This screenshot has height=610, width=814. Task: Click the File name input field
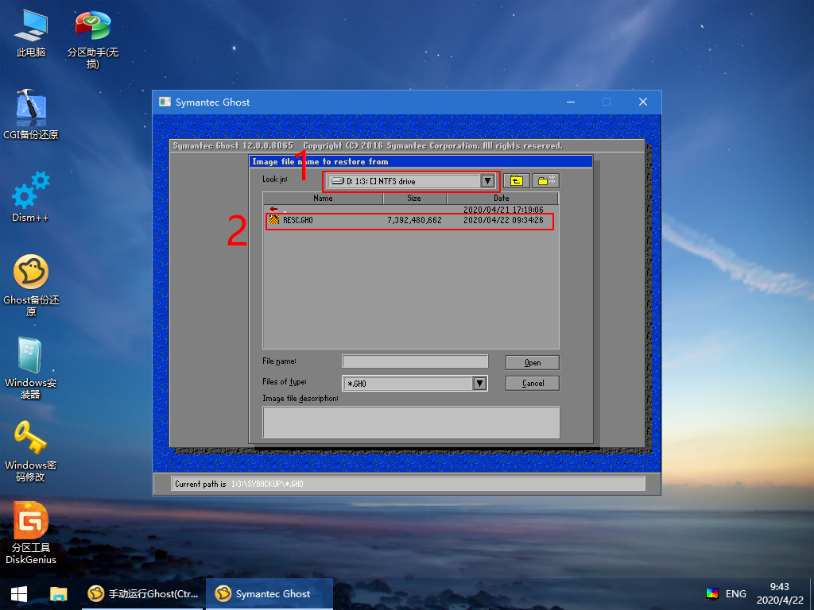point(415,361)
